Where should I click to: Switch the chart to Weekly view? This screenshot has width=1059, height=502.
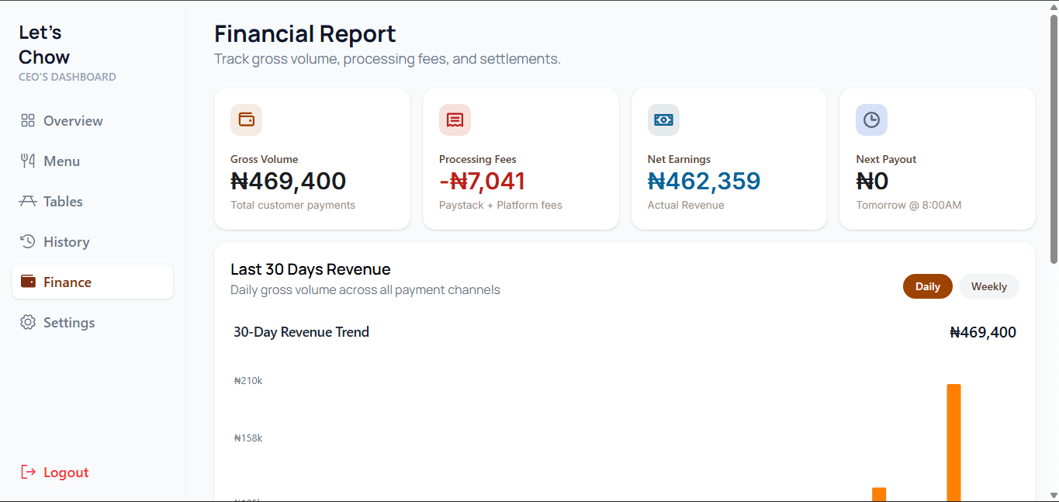click(989, 286)
